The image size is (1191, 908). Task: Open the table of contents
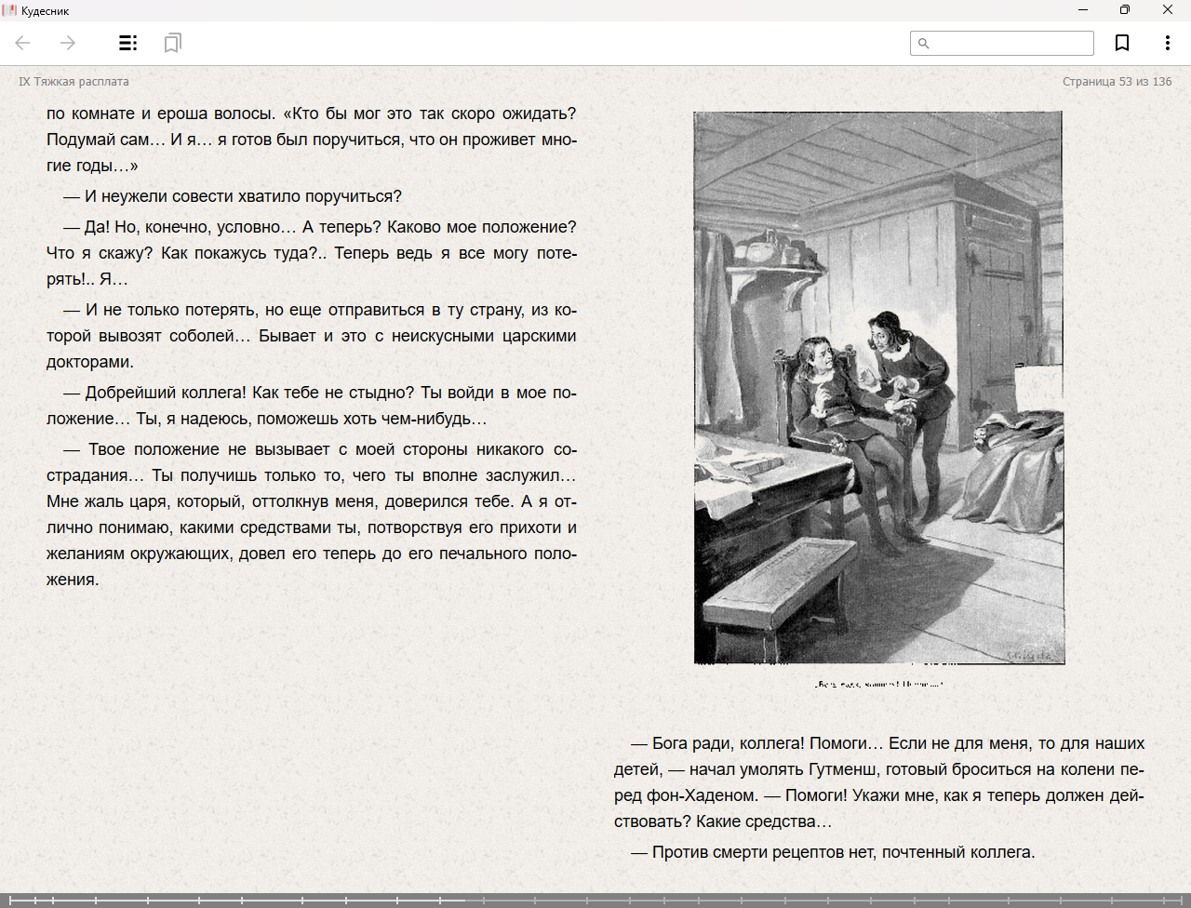click(127, 43)
